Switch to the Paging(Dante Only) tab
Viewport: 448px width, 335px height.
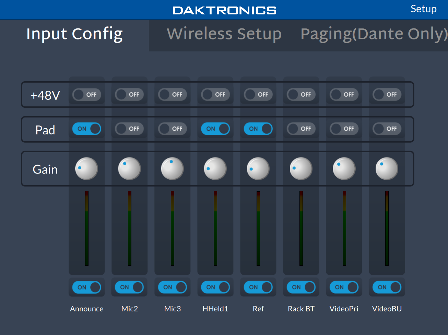point(374,34)
